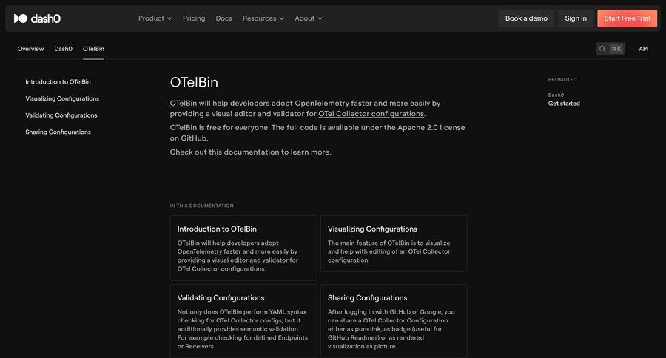
Task: Switch to the Dash0 docs tab
Action: pos(64,49)
